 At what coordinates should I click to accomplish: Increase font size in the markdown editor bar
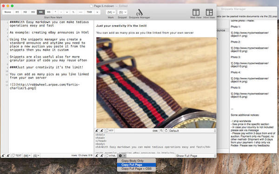(3, 155)
